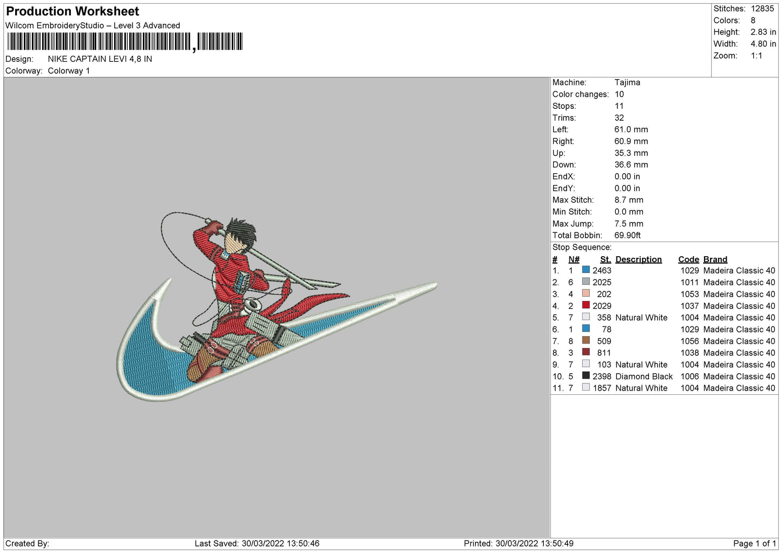Click the N# column header
This screenshot has width=782, height=553.
574,259
